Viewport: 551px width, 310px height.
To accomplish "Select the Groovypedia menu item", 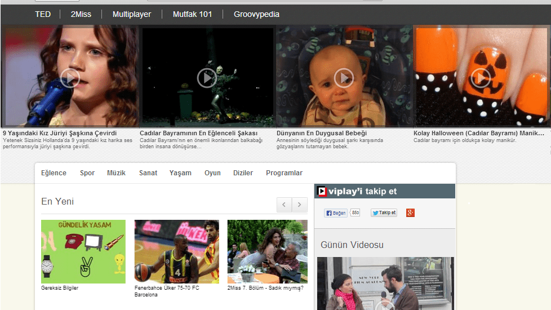I will coord(256,14).
